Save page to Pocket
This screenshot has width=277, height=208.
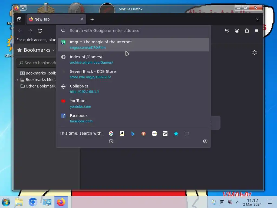227,31
